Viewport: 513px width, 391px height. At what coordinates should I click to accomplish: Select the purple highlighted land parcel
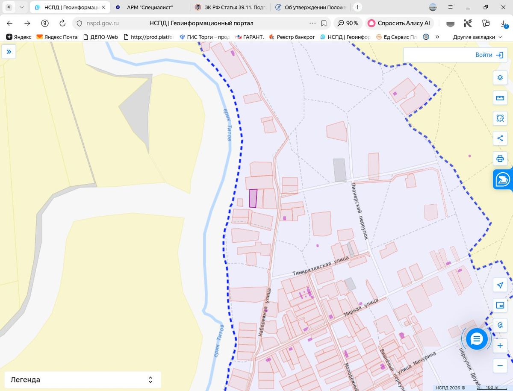click(x=253, y=198)
